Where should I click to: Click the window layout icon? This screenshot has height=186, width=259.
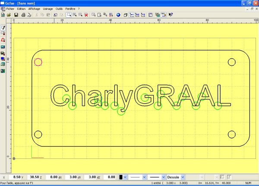[150, 15]
